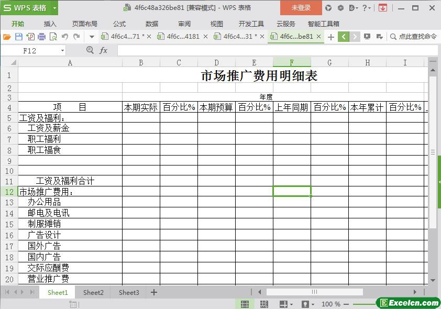Click the horizontal scrollbar thumb
Image resolution: width=441 pixels, height=309 pixels.
tap(314, 292)
